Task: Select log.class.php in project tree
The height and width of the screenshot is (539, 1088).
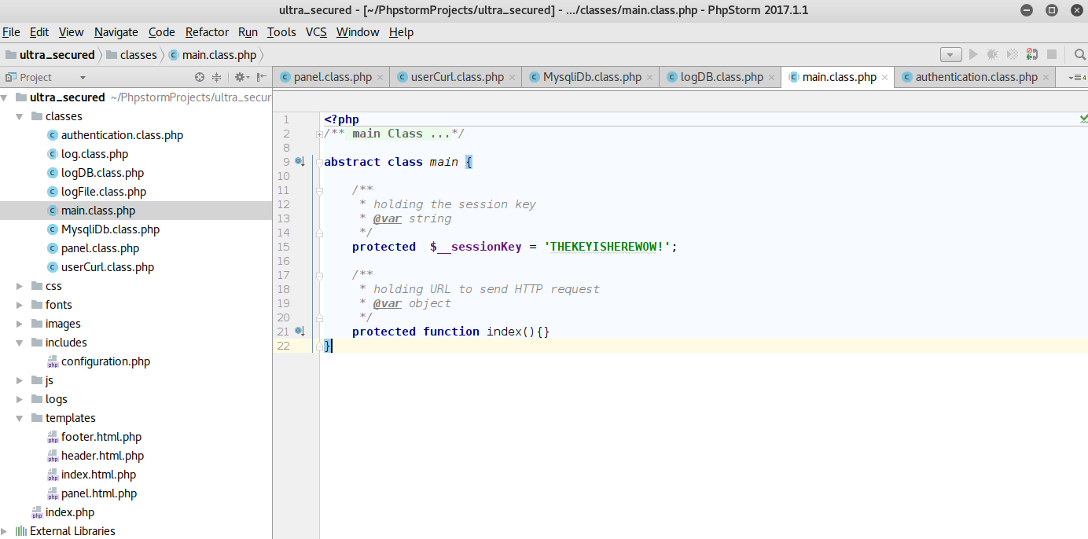Action: (x=94, y=154)
